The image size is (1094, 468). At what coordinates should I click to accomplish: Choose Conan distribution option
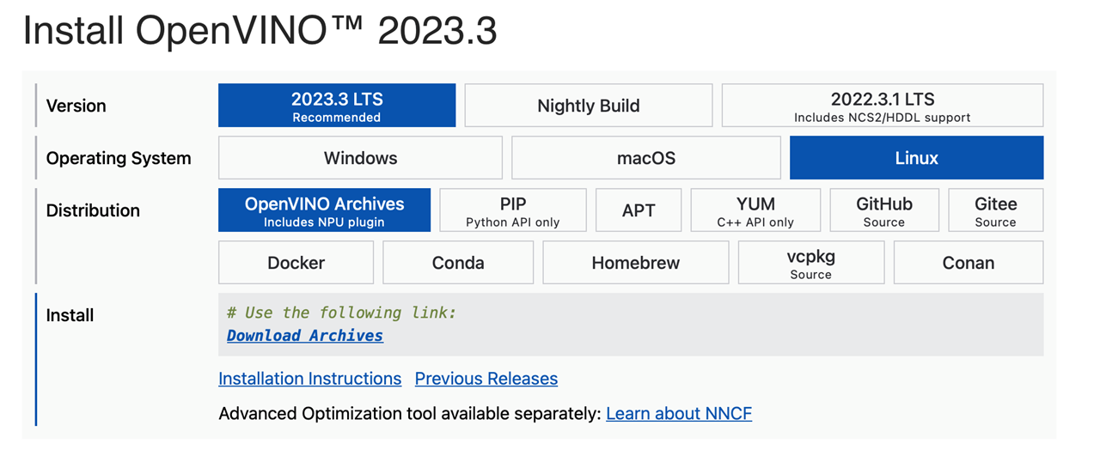click(968, 263)
